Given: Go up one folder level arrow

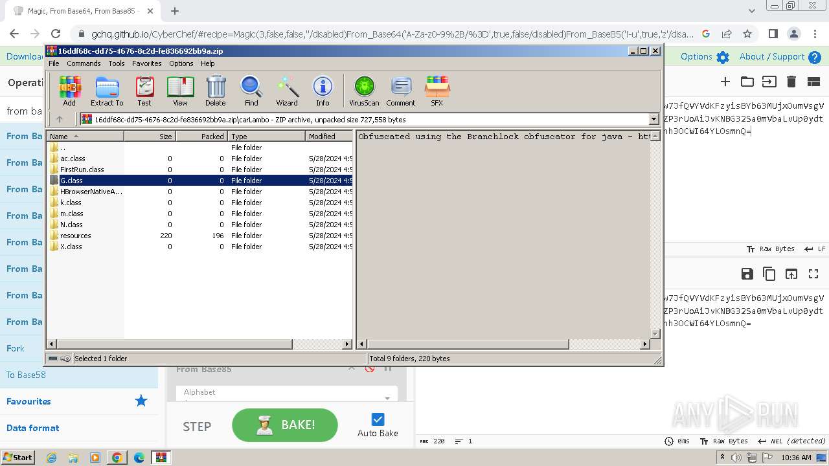Looking at the screenshot, I should pyautogui.click(x=60, y=119).
